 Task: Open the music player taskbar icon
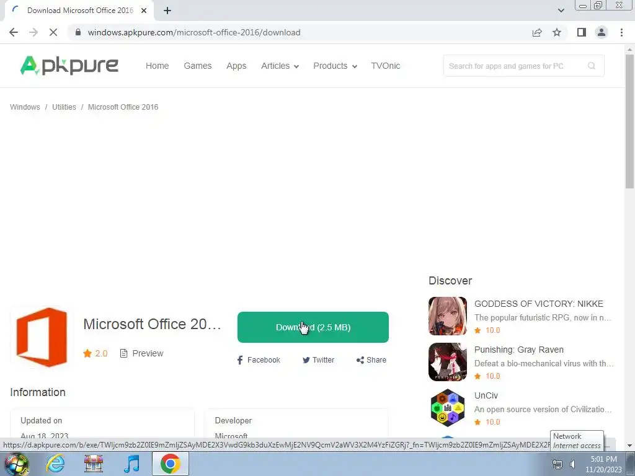coord(132,464)
